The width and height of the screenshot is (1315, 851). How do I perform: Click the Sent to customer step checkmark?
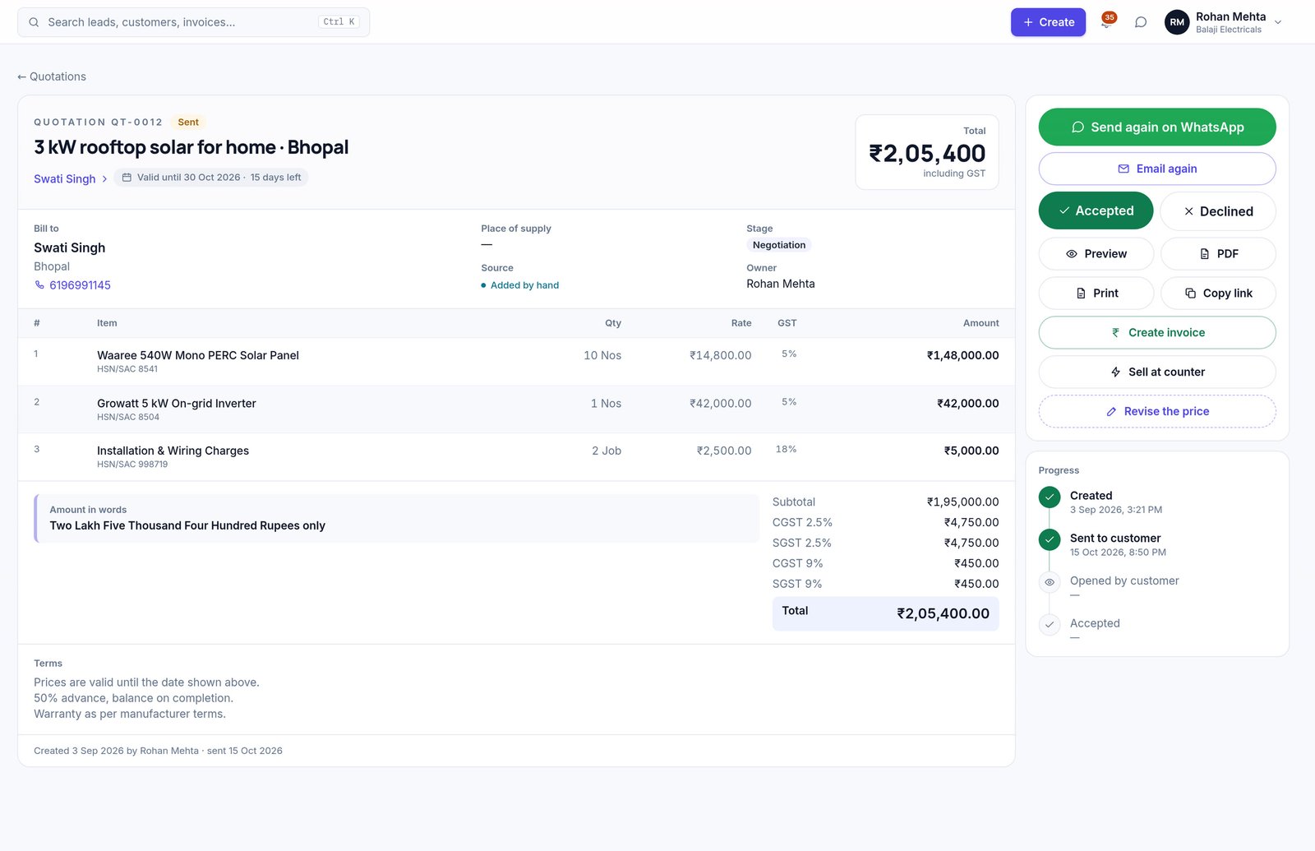coord(1050,539)
